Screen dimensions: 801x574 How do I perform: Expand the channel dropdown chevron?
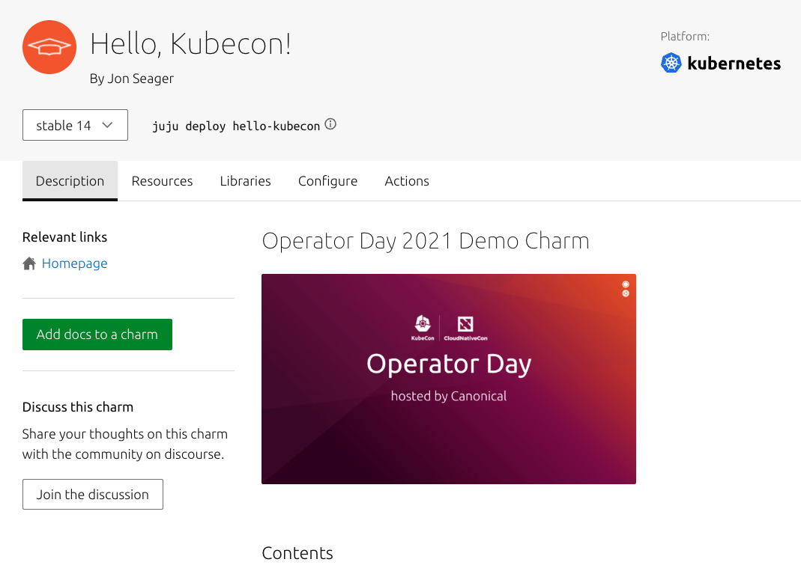click(x=107, y=125)
